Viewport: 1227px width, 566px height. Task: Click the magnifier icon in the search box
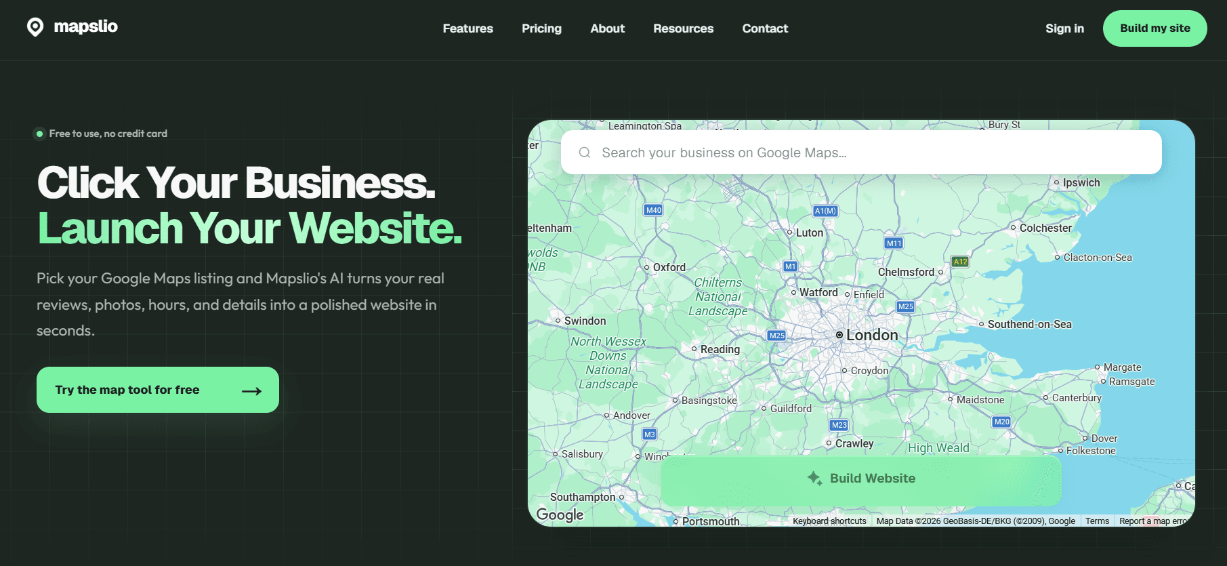(585, 153)
